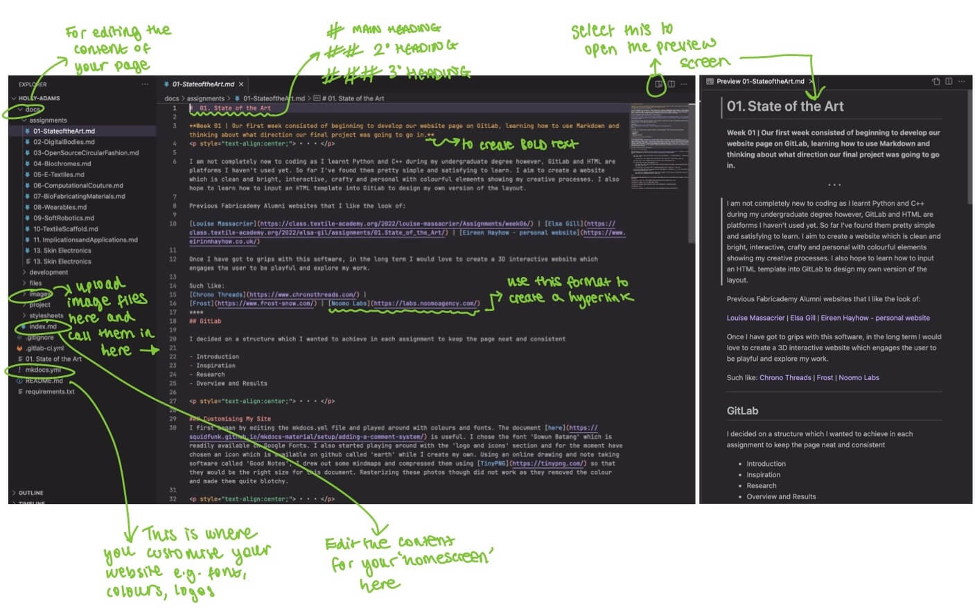Image resolution: width=975 pixels, height=610 pixels.
Task: Expand the stylesheets folder
Action: (x=46, y=316)
